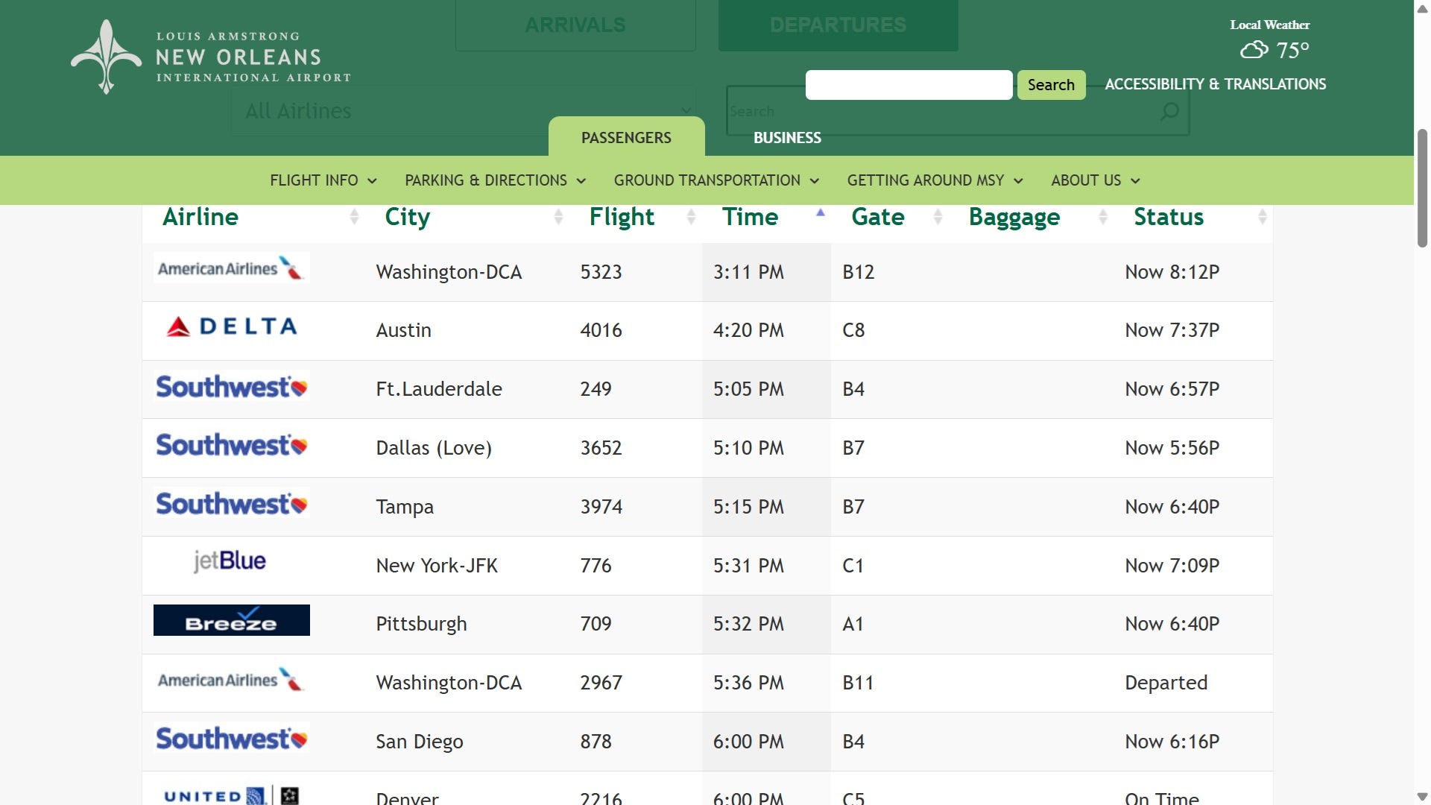The width and height of the screenshot is (1431, 805).
Task: Click the page vertical scrollbar thumb
Action: (x=1422, y=186)
